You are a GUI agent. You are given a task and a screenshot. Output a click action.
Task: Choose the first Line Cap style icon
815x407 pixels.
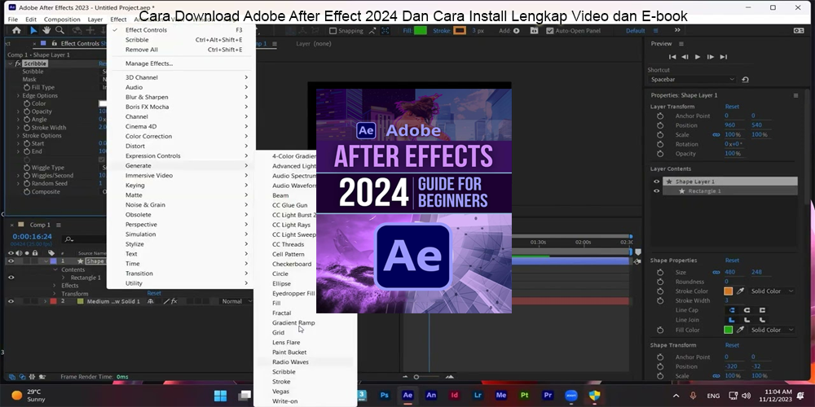(x=733, y=310)
